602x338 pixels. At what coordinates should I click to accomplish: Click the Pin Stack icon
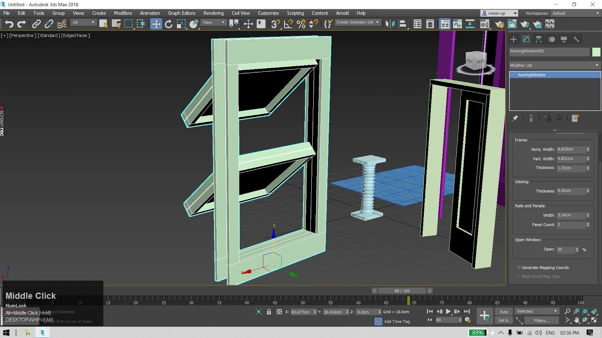515,119
